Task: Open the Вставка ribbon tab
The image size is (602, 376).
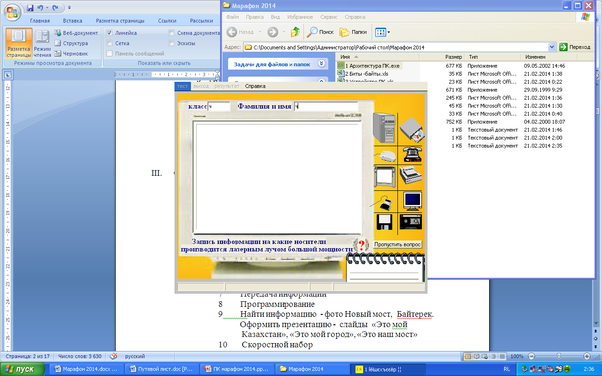Action: tap(72, 21)
